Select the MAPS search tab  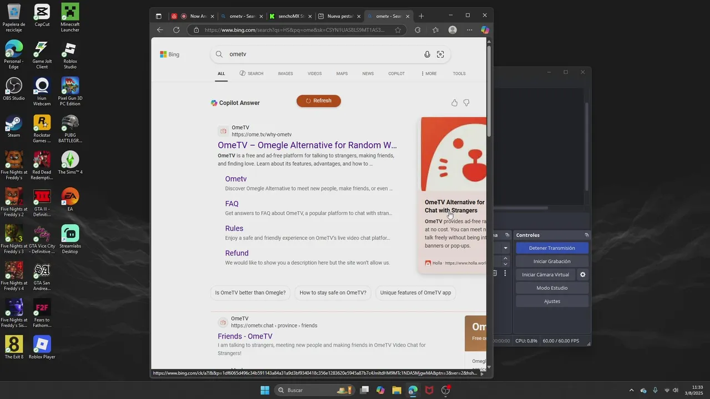tap(342, 74)
